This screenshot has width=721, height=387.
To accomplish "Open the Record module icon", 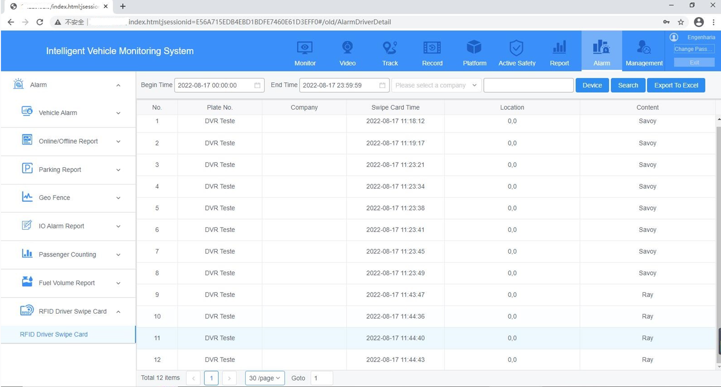I will point(432,48).
